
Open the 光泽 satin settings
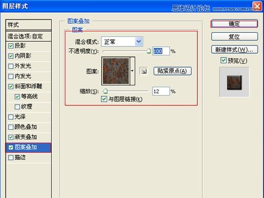20,117
